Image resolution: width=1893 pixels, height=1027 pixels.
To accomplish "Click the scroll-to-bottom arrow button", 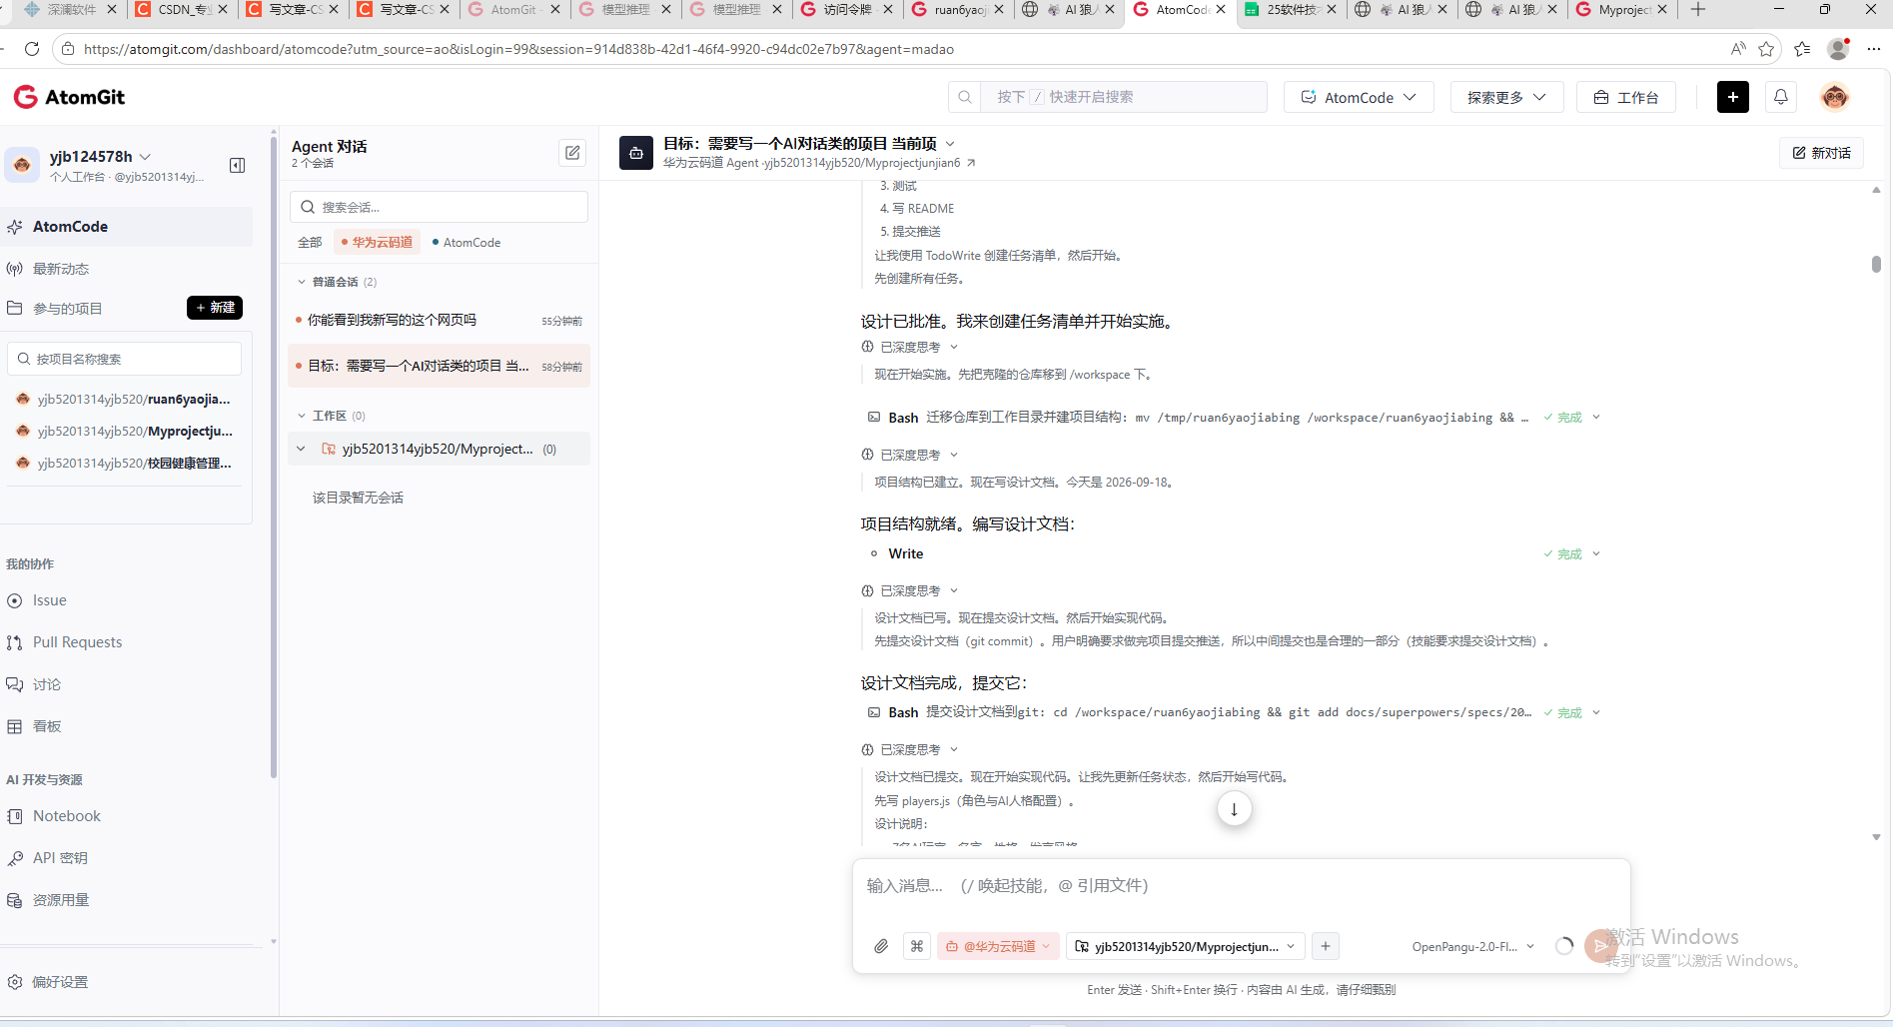I will 1235,809.
